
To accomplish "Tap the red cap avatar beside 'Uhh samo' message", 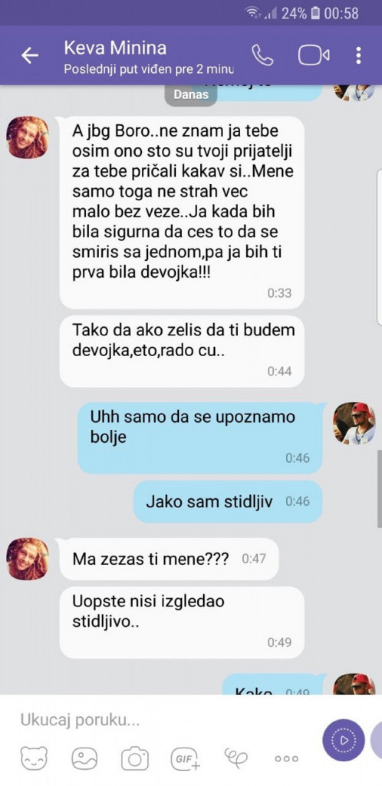I will [354, 423].
